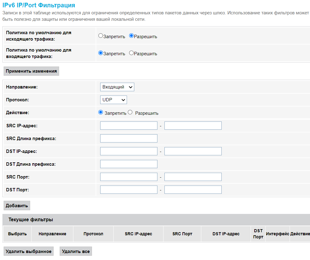Click the DST Длина префикса input
The width and height of the screenshot is (310, 260).
click(129, 164)
